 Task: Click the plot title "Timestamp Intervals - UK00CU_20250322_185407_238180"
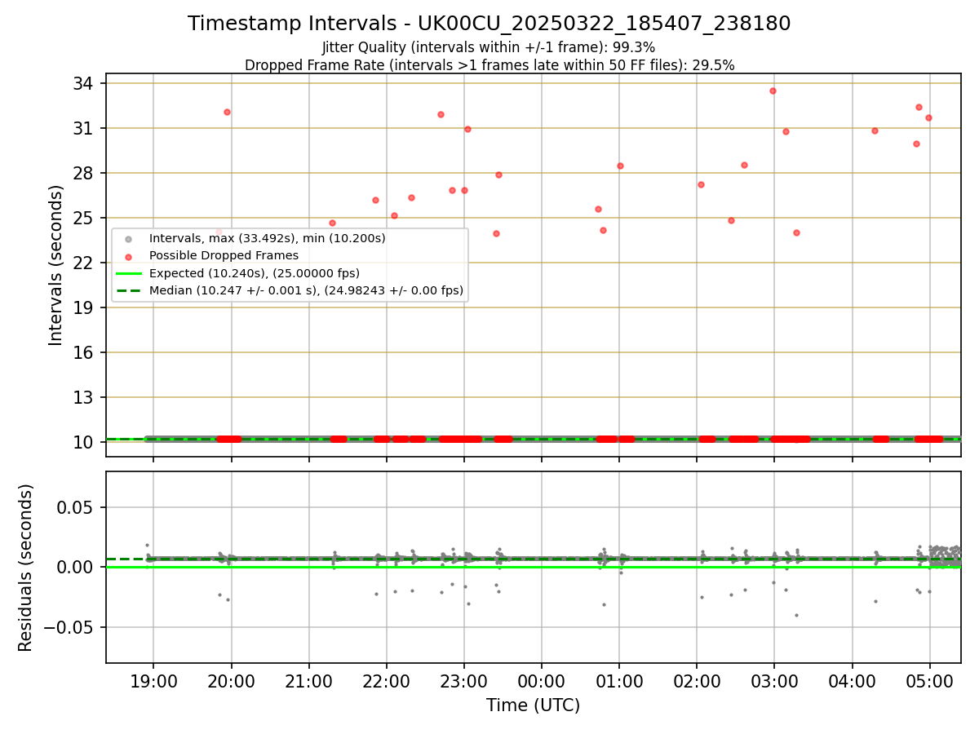point(489,24)
